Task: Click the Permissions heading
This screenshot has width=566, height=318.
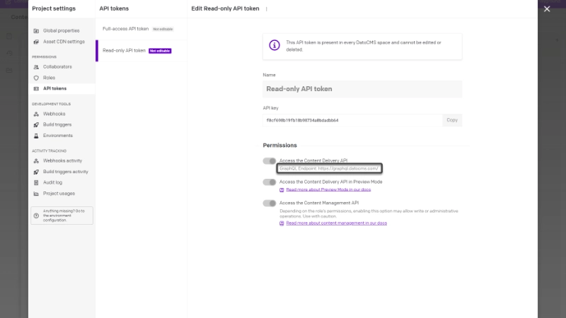Action: pos(279,146)
